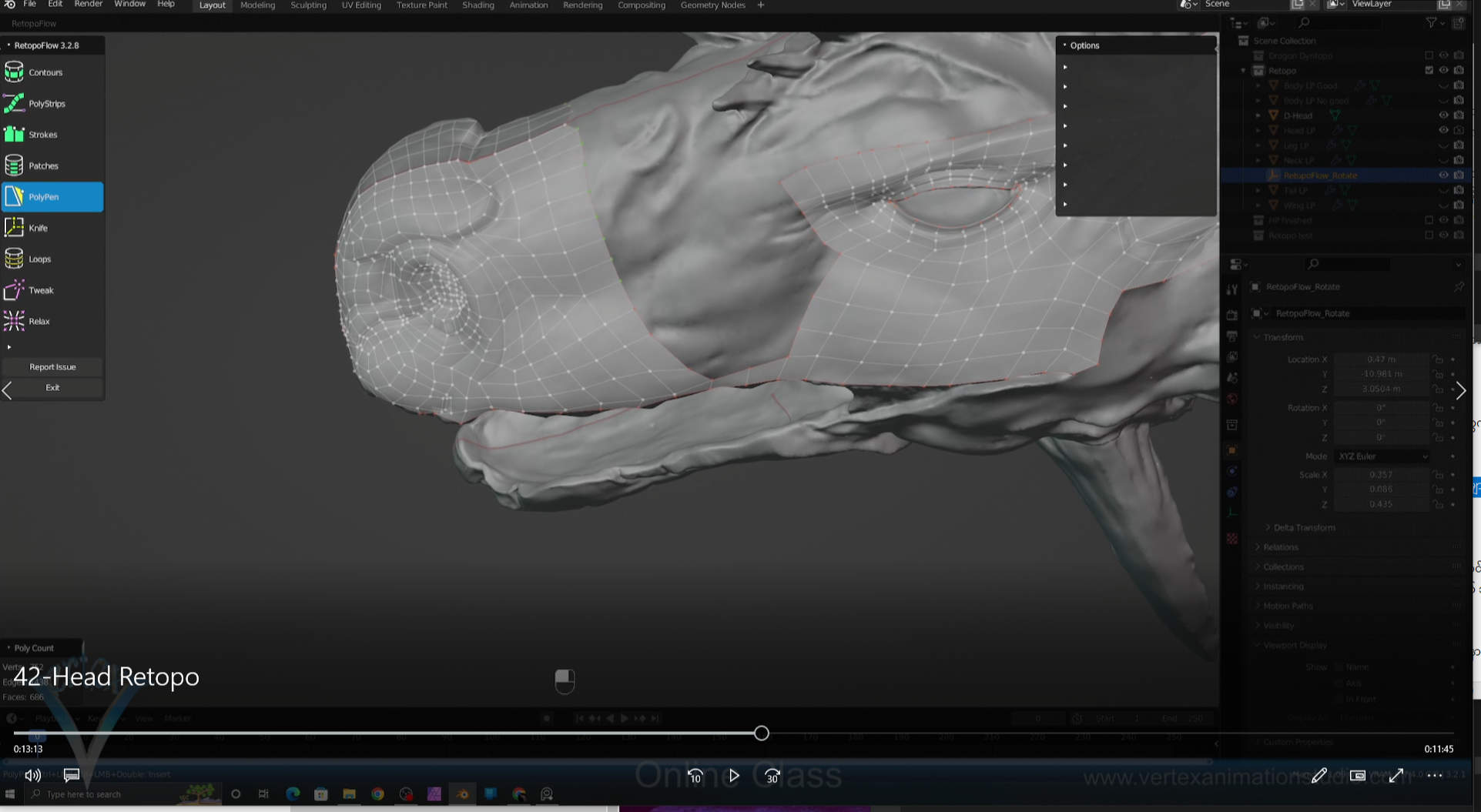
Task: Choose the Patches tool
Action: tap(43, 166)
